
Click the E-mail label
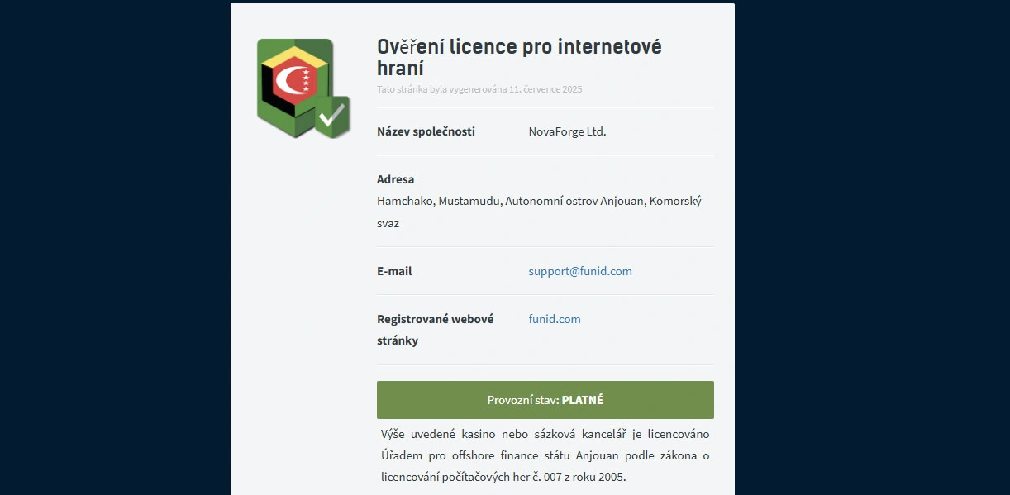coord(394,271)
